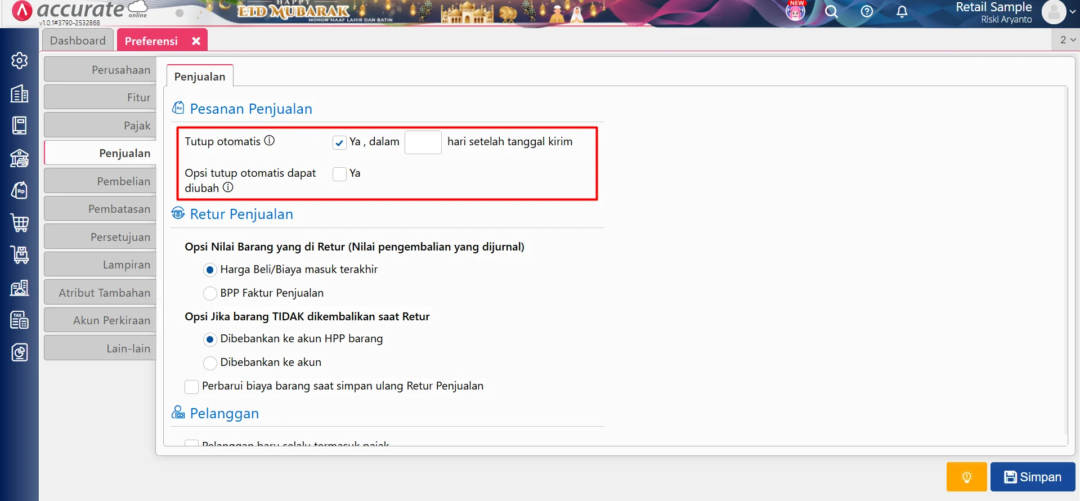Open the Fitur preferences section
The image size is (1080, 501).
100,97
